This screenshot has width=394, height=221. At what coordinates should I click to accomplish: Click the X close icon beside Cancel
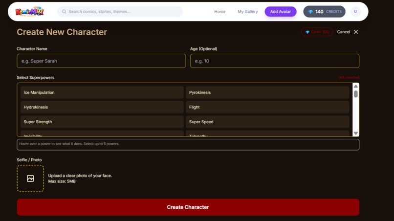356,32
